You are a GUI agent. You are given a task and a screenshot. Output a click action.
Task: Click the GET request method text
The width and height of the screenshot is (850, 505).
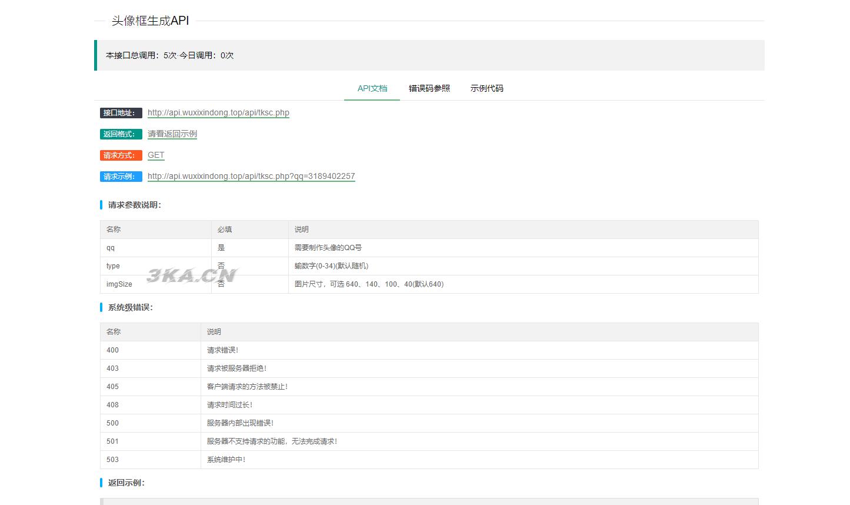156,155
